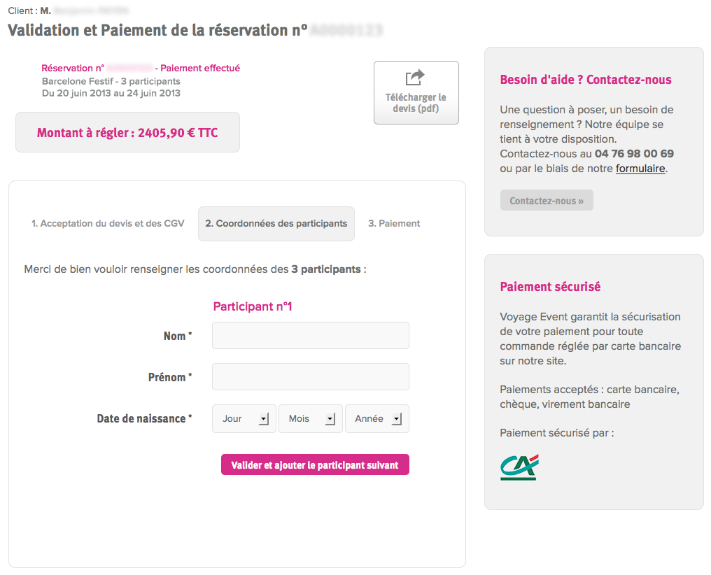Expand the Année dropdown
711x575 pixels.
(377, 419)
